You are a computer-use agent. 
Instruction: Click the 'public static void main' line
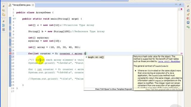click(x=52, y=19)
